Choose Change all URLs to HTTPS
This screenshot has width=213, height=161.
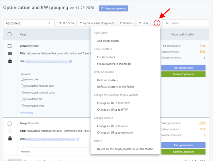point(113,103)
